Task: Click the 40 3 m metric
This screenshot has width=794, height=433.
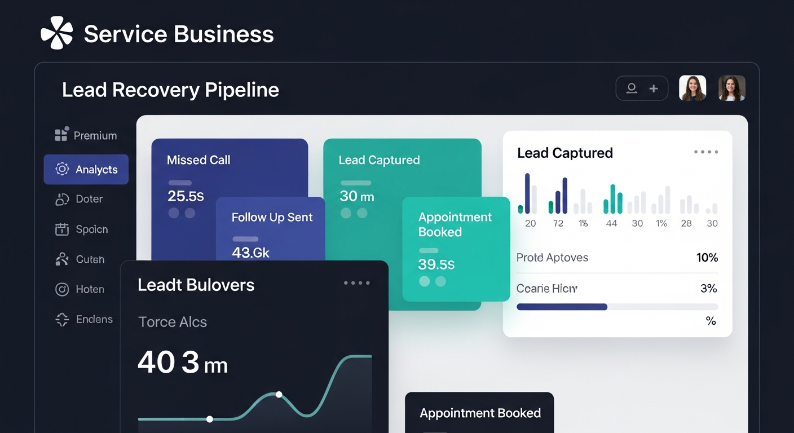Action: pos(183,362)
